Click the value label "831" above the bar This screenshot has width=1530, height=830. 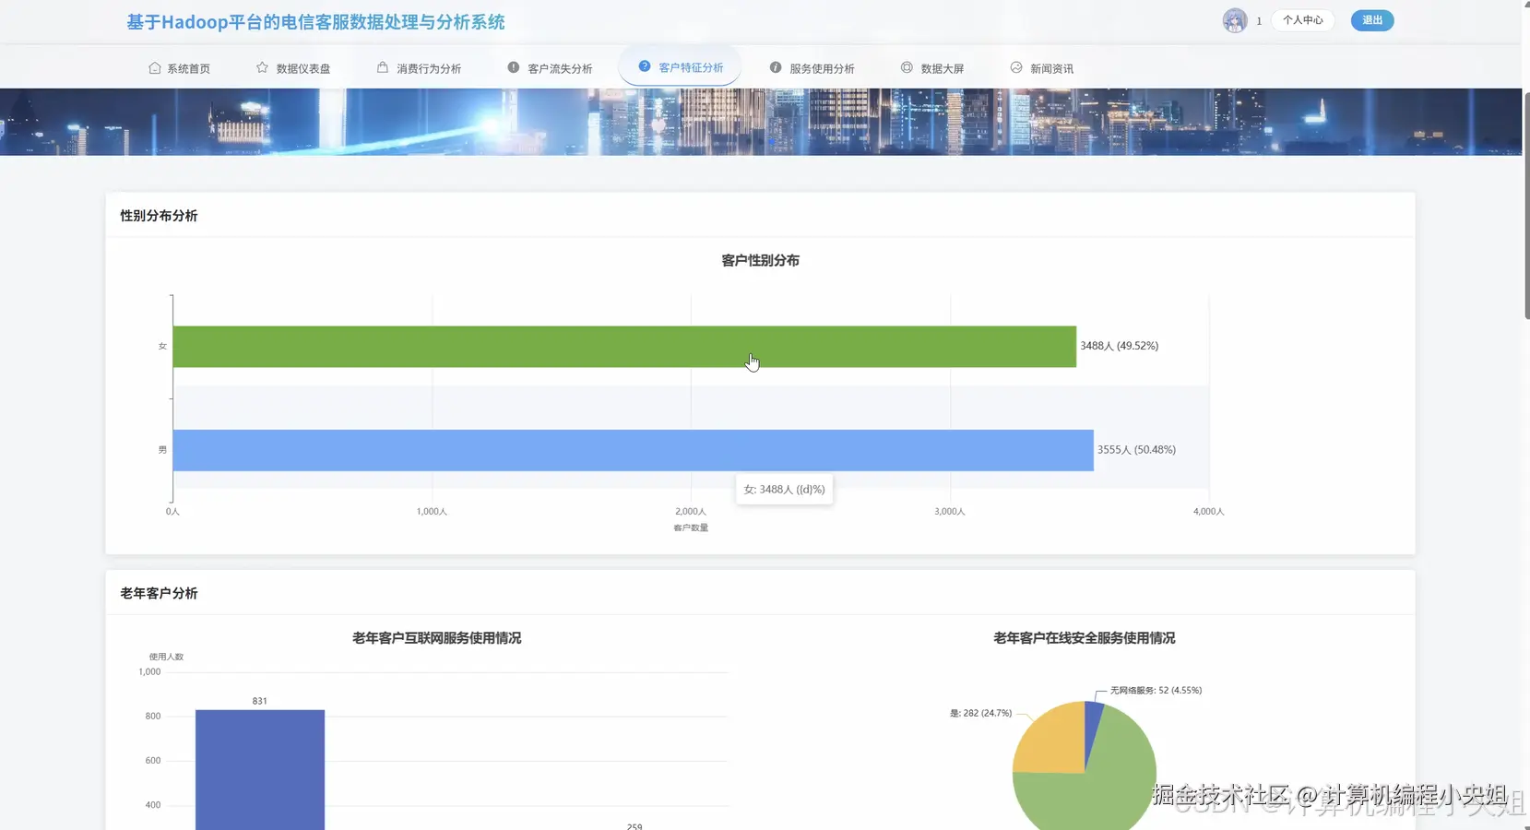click(x=260, y=701)
